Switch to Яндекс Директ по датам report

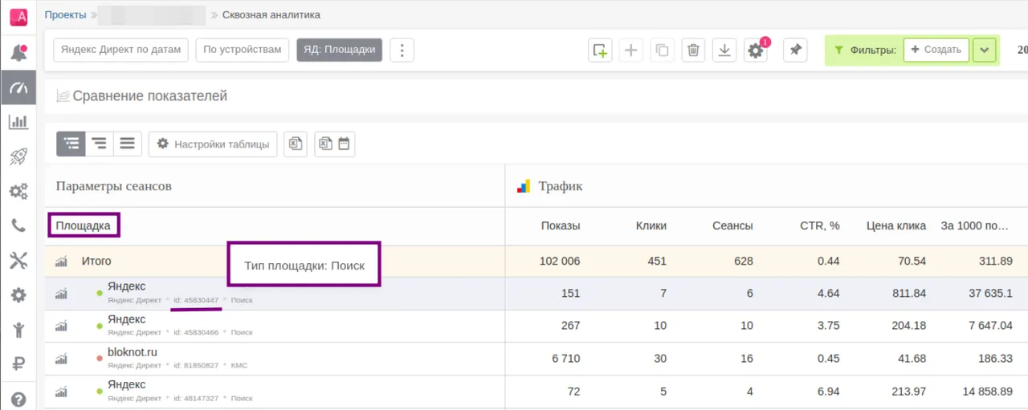click(120, 50)
